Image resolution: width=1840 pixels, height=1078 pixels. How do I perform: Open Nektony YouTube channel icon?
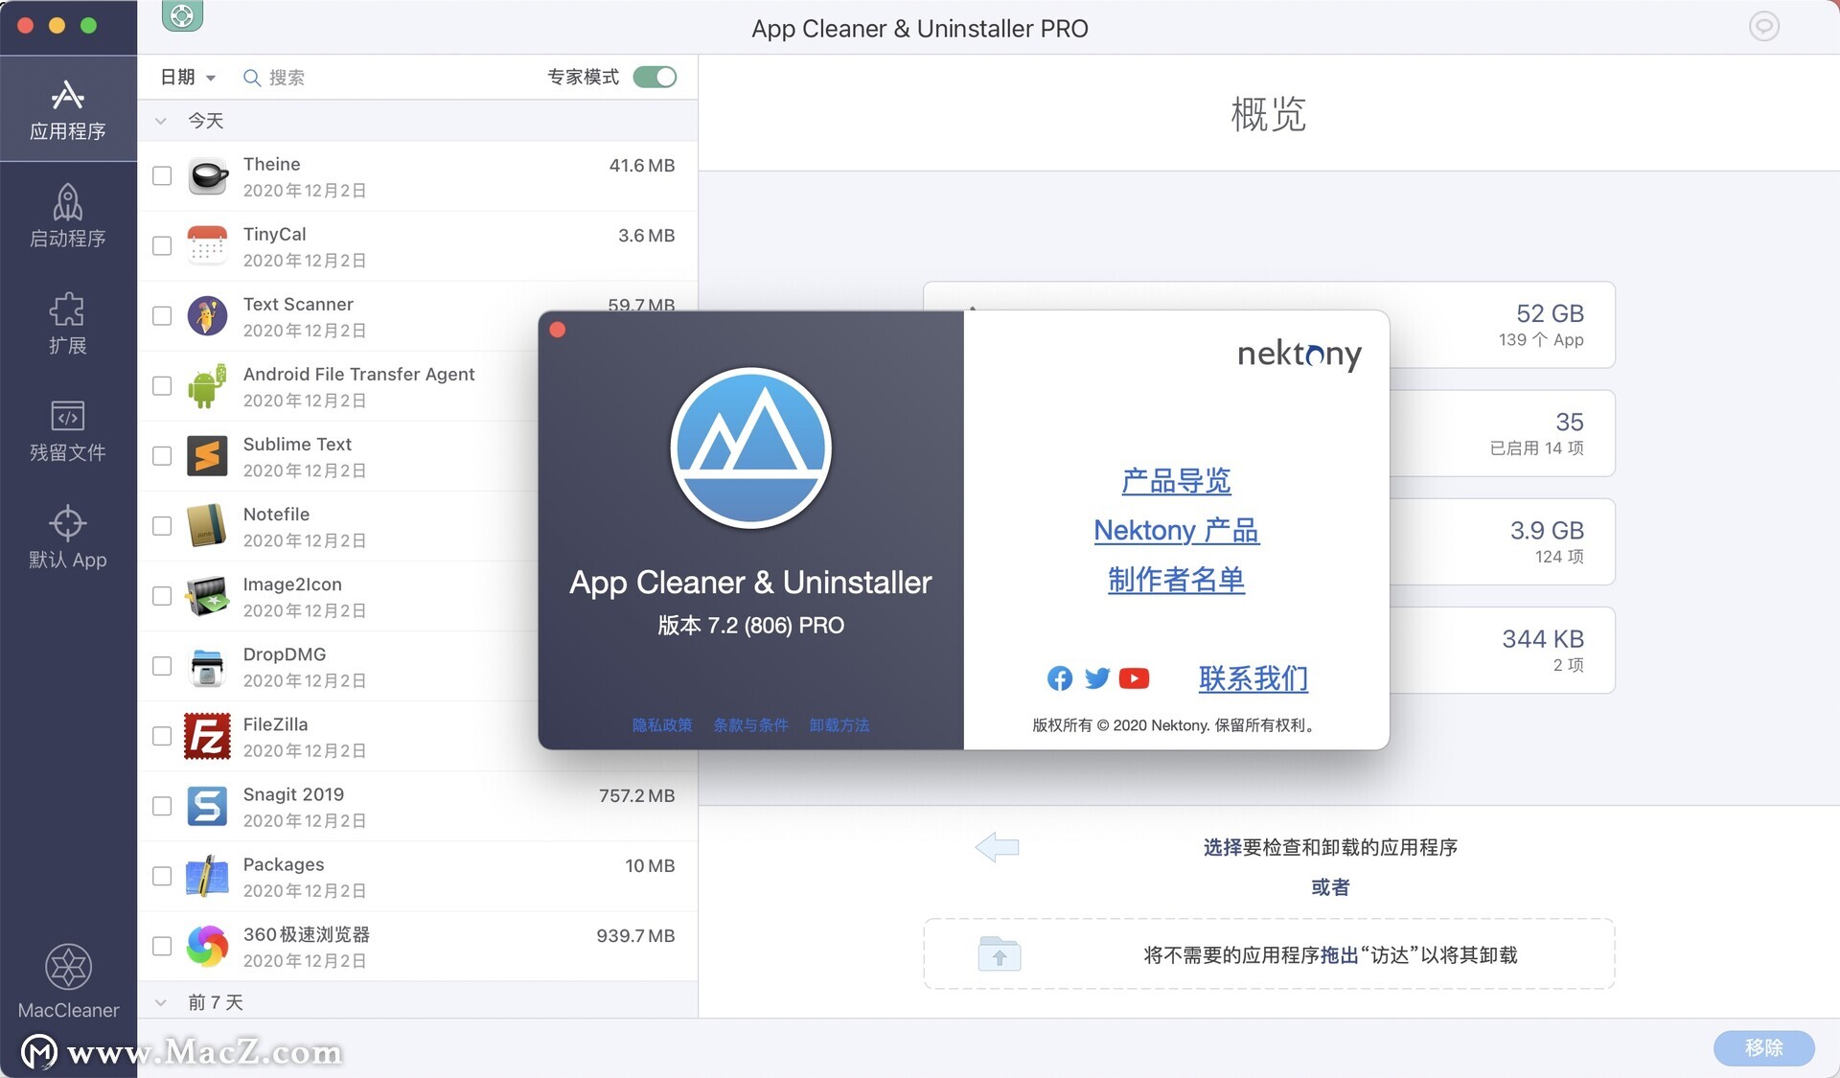coord(1134,678)
